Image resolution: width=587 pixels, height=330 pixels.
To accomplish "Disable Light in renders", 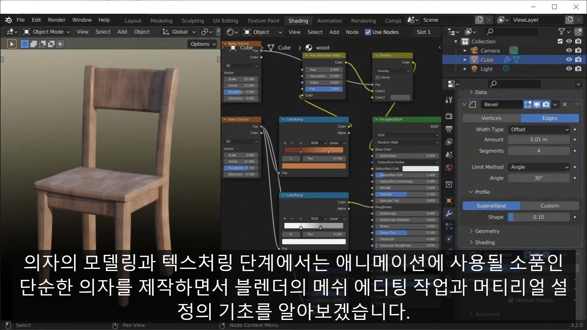I will pos(578,69).
